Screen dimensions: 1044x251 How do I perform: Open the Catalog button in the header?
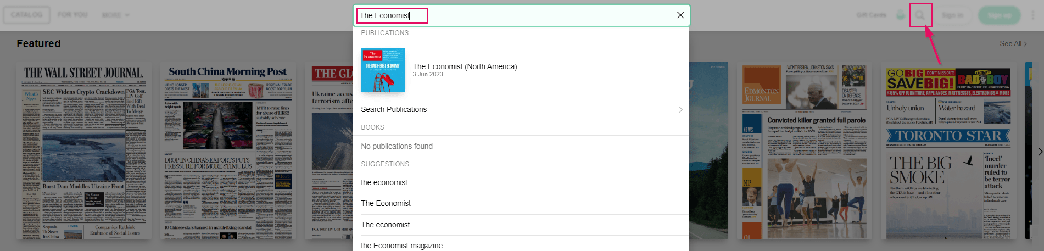click(x=26, y=15)
